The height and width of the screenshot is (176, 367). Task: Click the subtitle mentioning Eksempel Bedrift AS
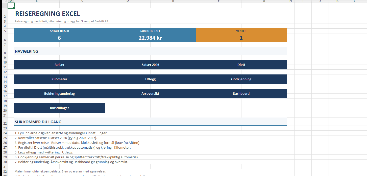click(61, 21)
